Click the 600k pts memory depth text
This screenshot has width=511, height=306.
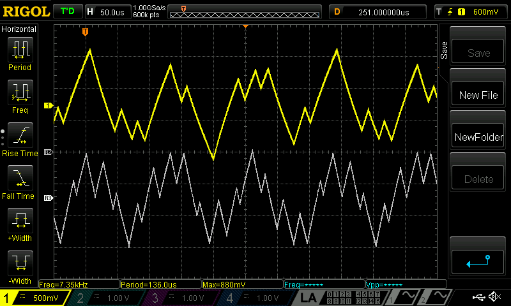click(x=146, y=15)
